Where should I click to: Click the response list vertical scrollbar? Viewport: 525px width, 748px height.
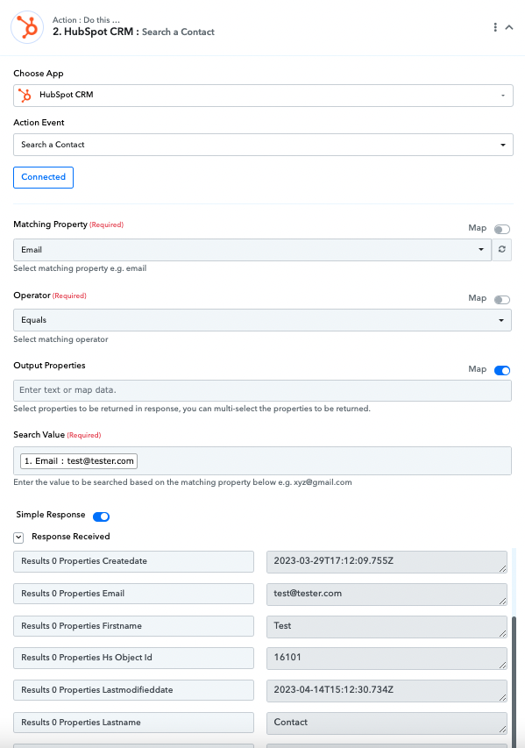click(514, 682)
